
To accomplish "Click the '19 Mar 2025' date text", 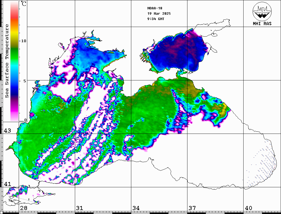I will pos(159,14).
